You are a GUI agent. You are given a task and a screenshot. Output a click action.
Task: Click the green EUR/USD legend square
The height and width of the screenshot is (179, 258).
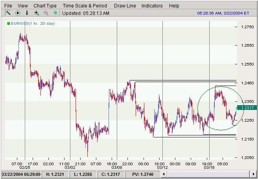[8, 24]
